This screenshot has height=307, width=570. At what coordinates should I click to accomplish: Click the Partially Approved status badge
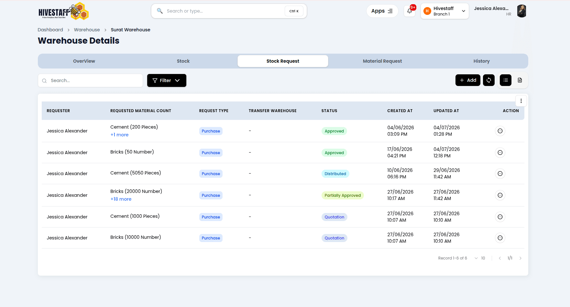click(x=343, y=195)
